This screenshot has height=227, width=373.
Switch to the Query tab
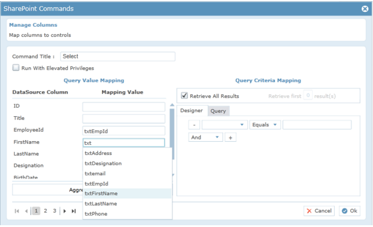[218, 111]
